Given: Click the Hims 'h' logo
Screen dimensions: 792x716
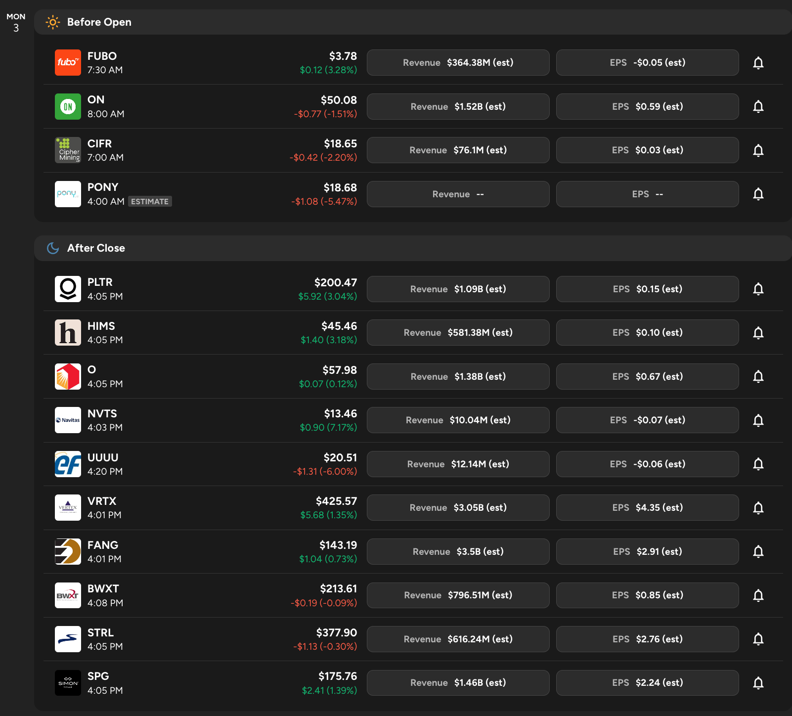Looking at the screenshot, I should pos(68,333).
